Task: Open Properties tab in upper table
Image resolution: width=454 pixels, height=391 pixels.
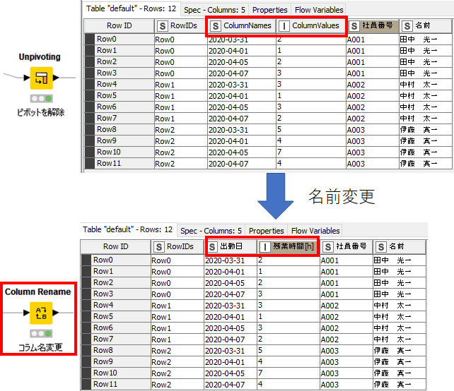Action: pyautogui.click(x=269, y=10)
